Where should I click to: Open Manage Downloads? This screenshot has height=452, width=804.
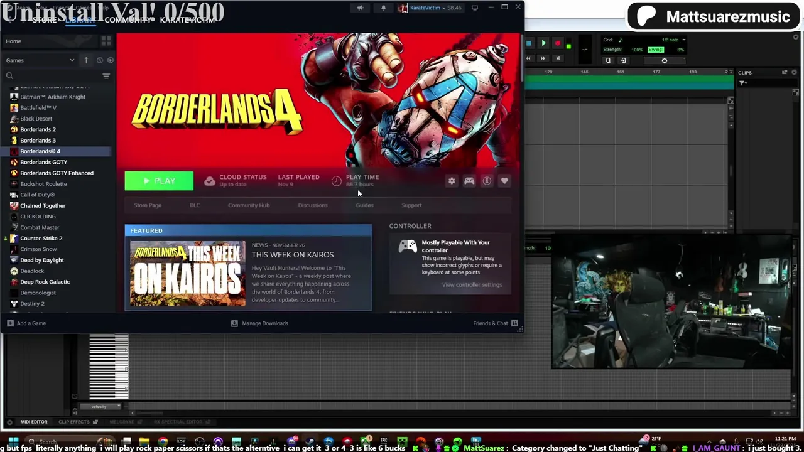point(259,323)
